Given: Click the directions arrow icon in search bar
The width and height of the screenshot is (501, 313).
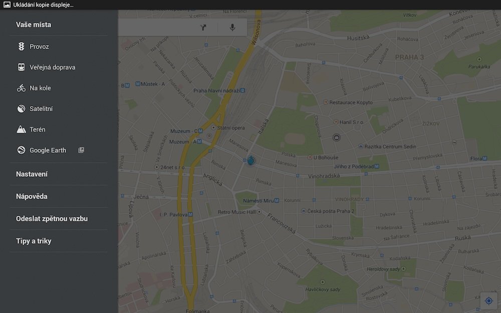Looking at the screenshot, I should [x=203, y=27].
